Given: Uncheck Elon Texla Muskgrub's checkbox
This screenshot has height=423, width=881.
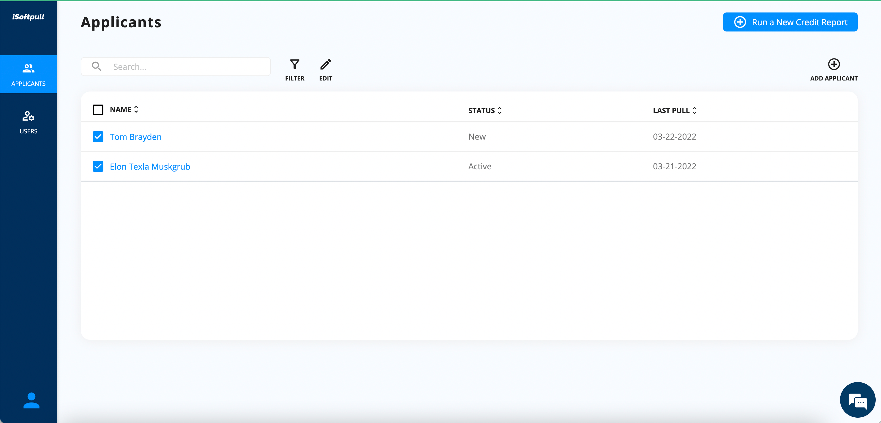Looking at the screenshot, I should coord(98,167).
